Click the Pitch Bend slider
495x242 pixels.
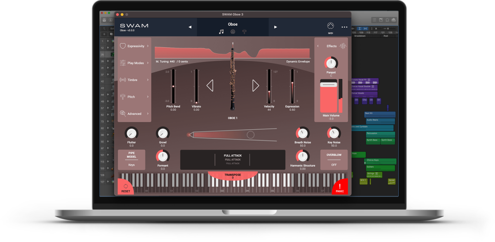pyautogui.click(x=173, y=86)
